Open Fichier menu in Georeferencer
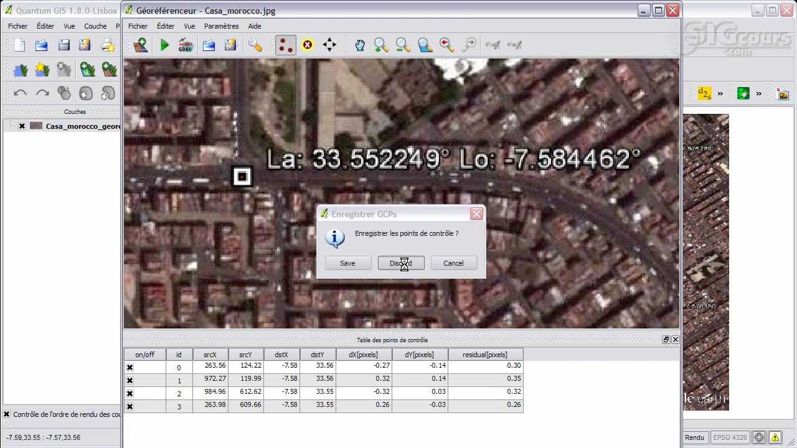Screen dimensions: 797x448 [138, 26]
